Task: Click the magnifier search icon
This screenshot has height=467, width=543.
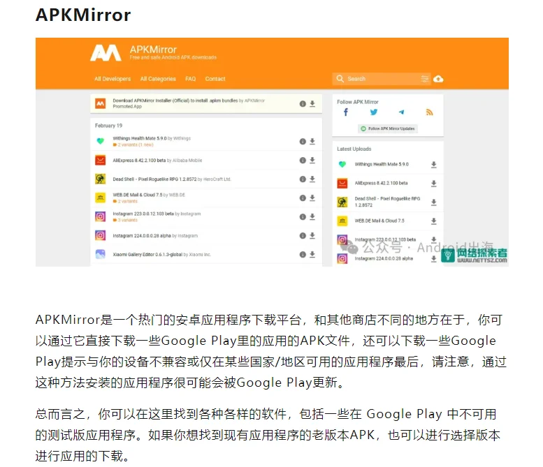Action: click(x=340, y=78)
